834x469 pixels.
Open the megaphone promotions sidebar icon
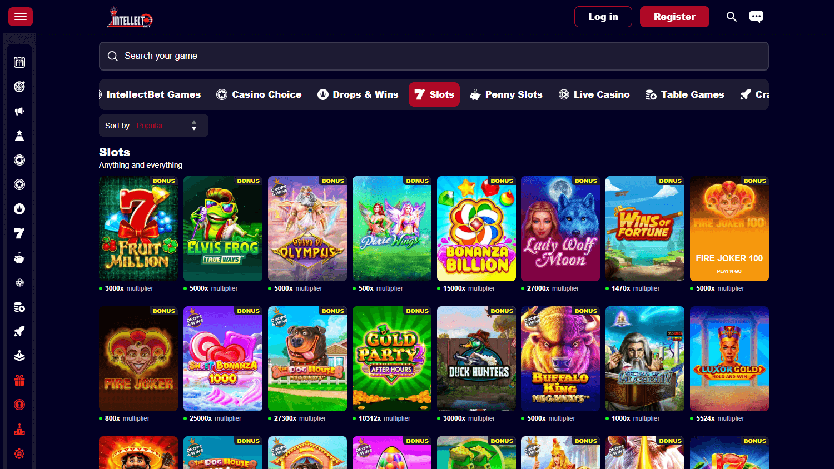tap(19, 111)
